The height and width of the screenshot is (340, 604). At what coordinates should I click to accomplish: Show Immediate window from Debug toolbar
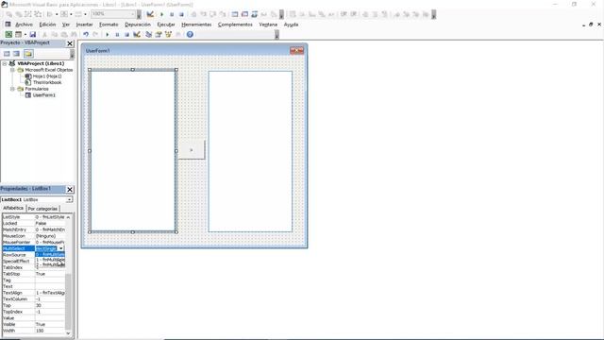(244, 14)
